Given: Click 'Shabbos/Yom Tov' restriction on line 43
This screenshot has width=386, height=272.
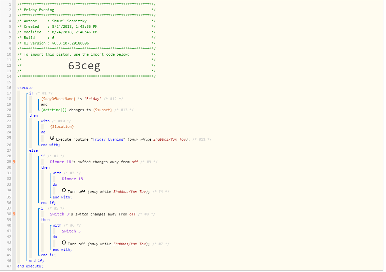Looking at the screenshot, I should tap(130, 244).
